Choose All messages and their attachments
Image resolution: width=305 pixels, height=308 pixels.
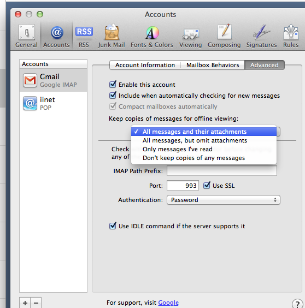pos(204,132)
